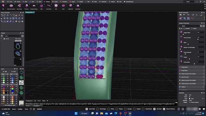Collapse the Hide Additional Layers section

pos(9,105)
